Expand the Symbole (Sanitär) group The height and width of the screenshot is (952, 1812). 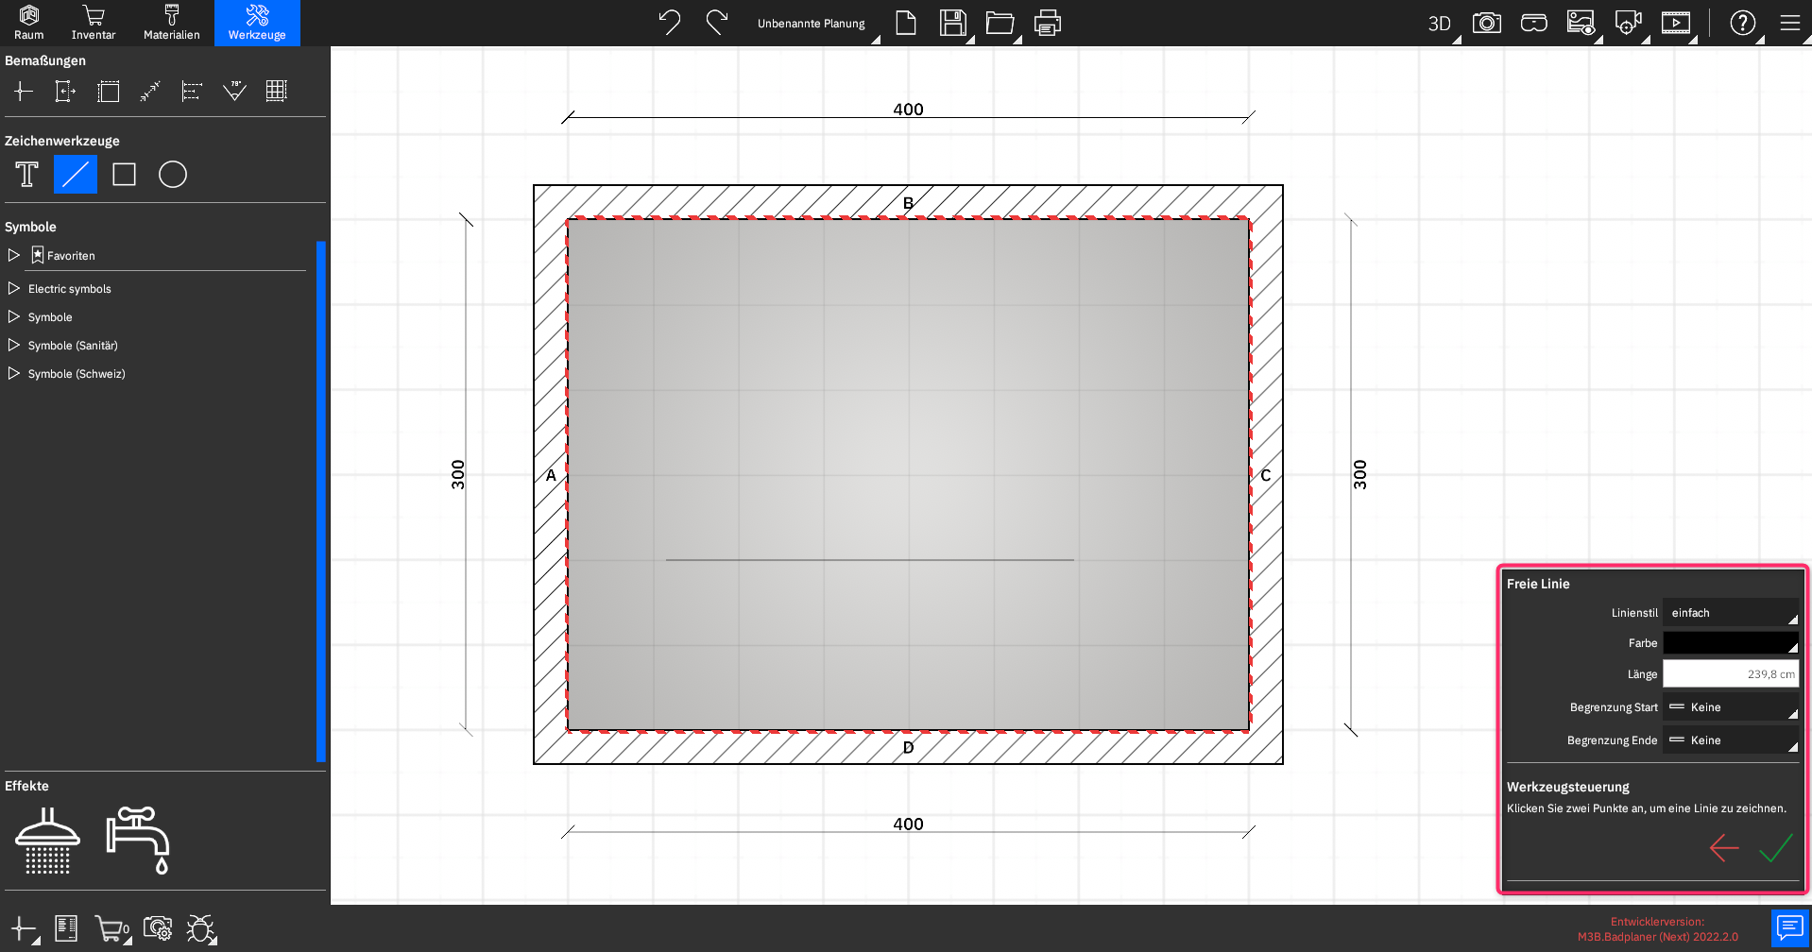[13, 345]
